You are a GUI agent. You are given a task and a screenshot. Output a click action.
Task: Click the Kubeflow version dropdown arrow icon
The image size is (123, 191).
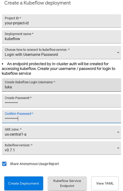click(x=118, y=148)
